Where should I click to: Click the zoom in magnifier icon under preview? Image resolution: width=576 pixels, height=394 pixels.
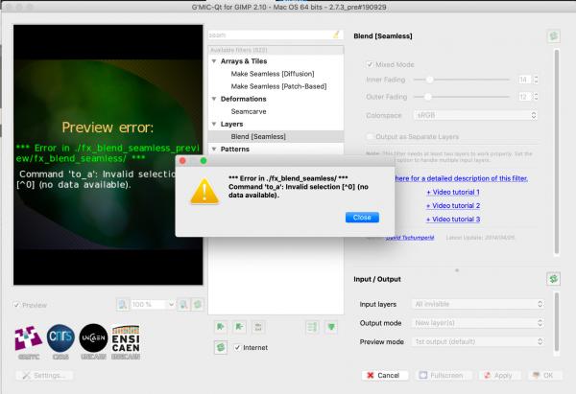(183, 305)
